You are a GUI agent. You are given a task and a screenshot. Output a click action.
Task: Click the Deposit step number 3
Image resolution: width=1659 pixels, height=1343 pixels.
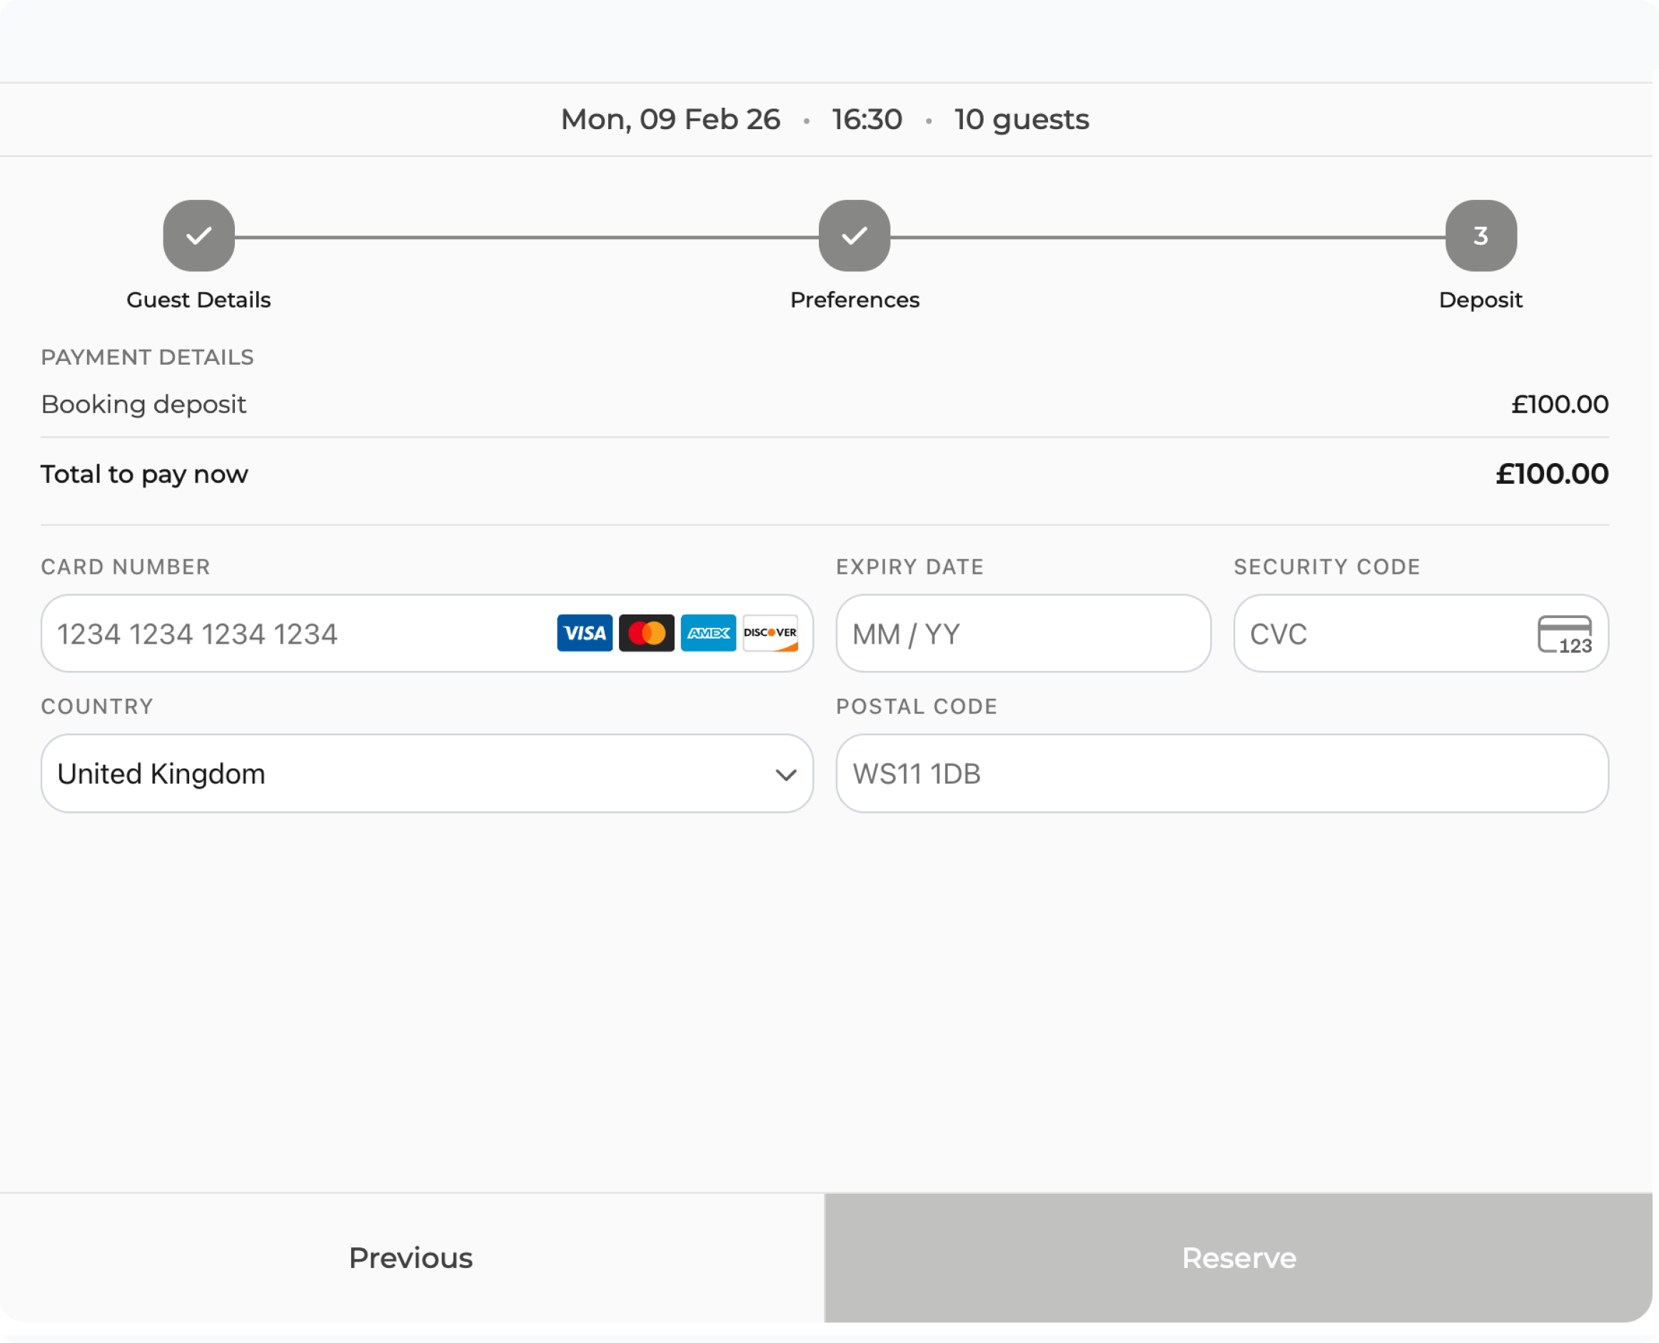1481,236
